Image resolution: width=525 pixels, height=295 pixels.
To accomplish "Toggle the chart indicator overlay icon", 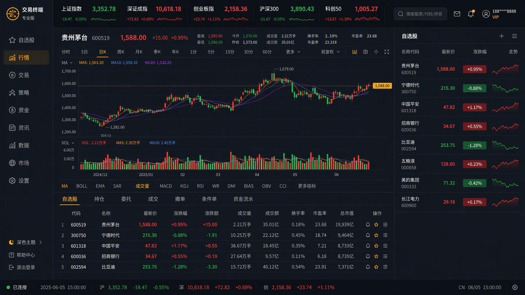I will (355, 52).
